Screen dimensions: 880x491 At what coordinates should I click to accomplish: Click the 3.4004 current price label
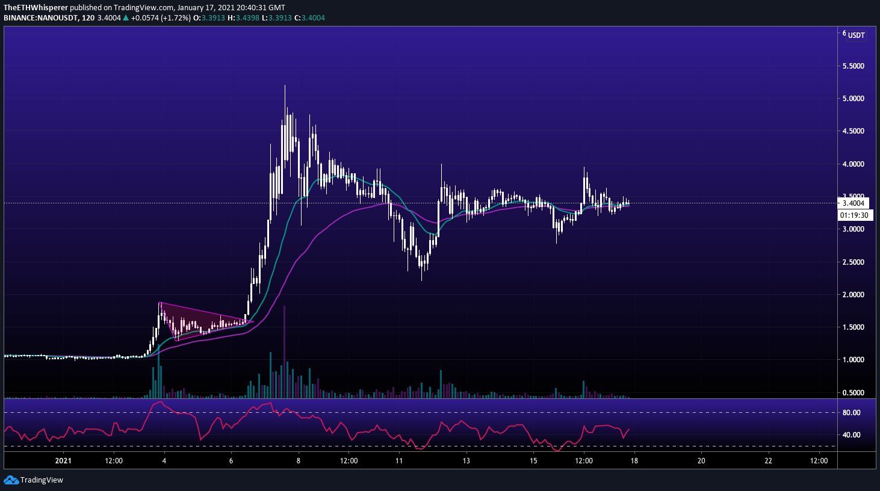point(853,203)
